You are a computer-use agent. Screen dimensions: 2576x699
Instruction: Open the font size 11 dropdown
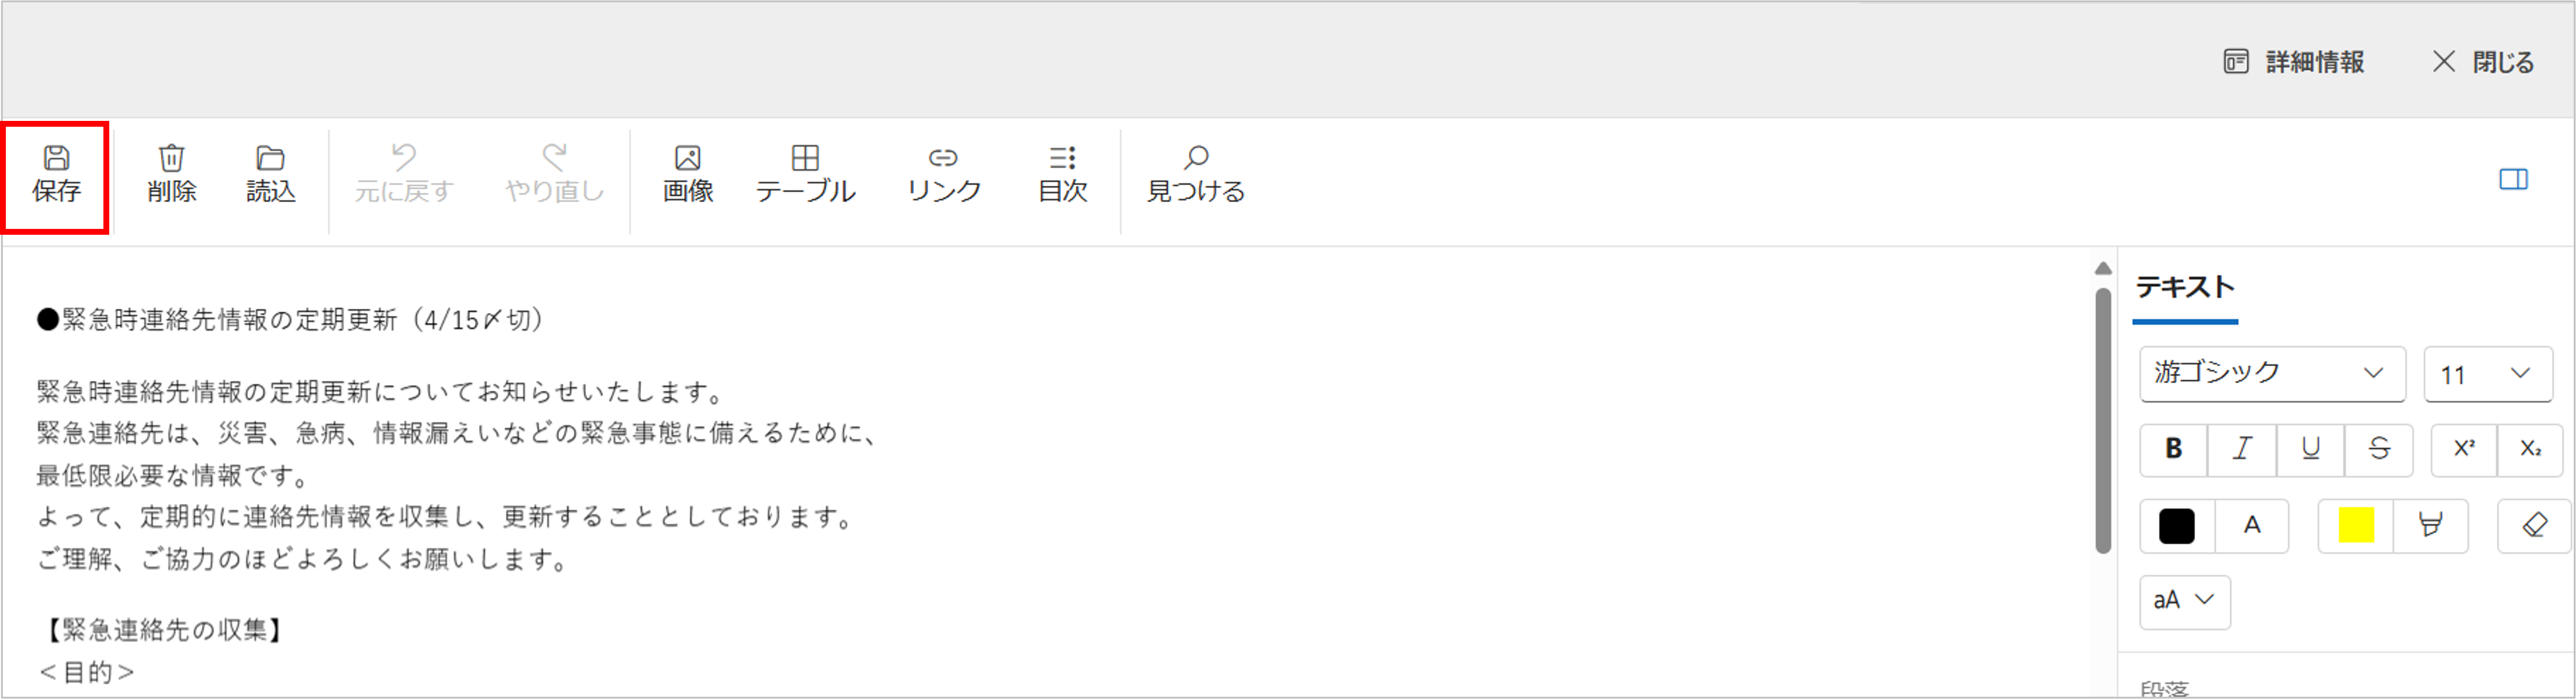(x=2488, y=374)
